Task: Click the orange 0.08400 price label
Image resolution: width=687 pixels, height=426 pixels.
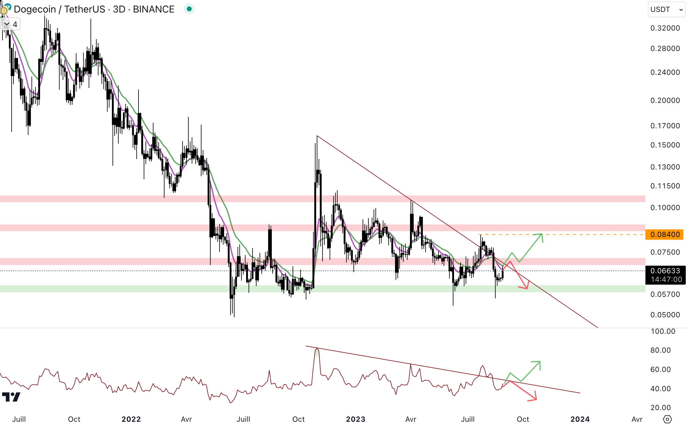Action: point(664,235)
